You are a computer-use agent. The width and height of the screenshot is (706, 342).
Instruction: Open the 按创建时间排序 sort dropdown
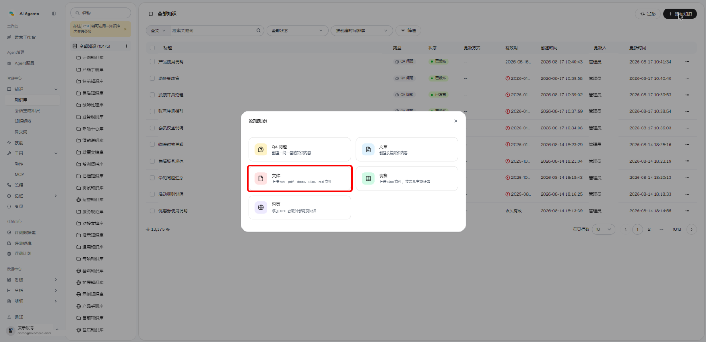pos(362,31)
